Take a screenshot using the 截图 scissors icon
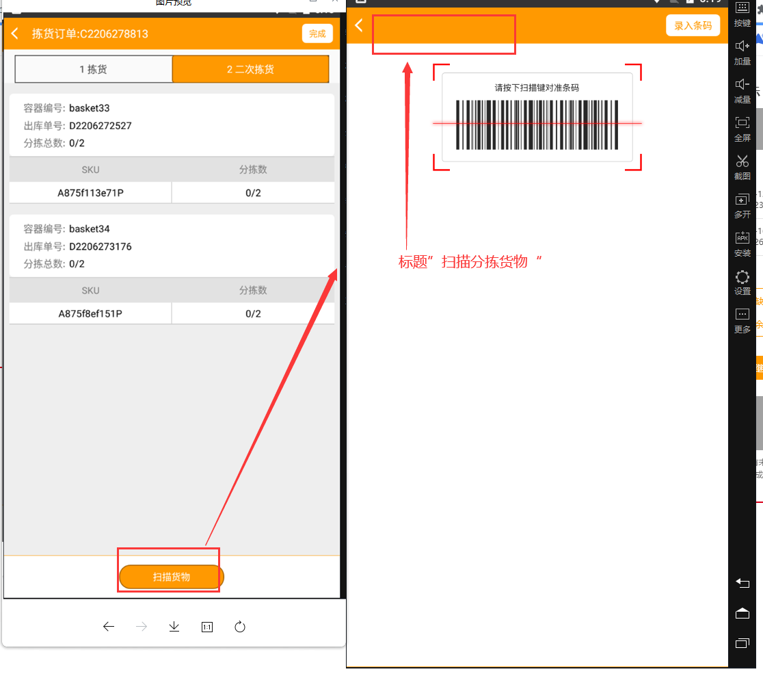Image resolution: width=763 pixels, height=676 pixels. coord(742,161)
